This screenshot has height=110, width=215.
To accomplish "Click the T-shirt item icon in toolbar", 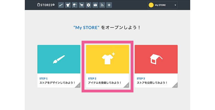I will click(x=68, y=5).
